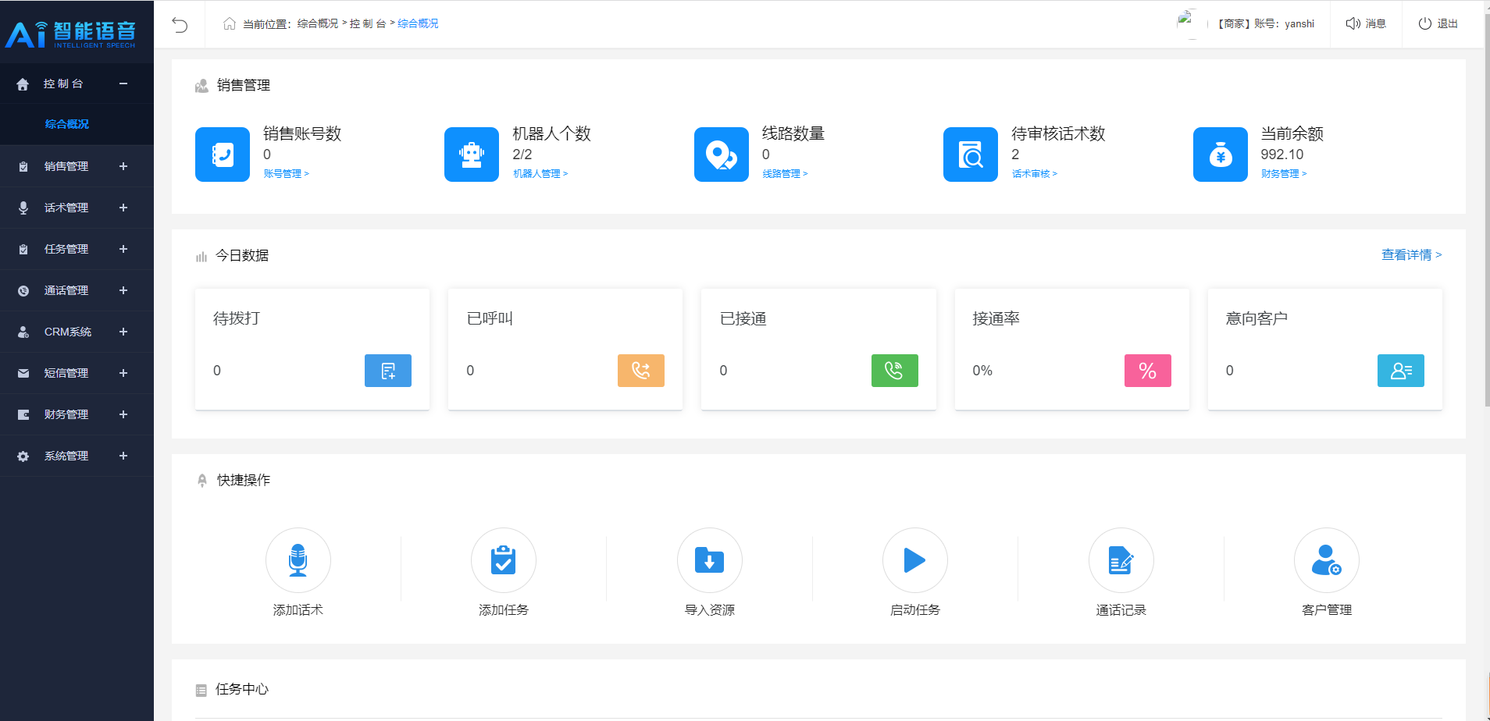Click the 退出 logout power icon
The height and width of the screenshot is (721, 1490).
[1425, 23]
